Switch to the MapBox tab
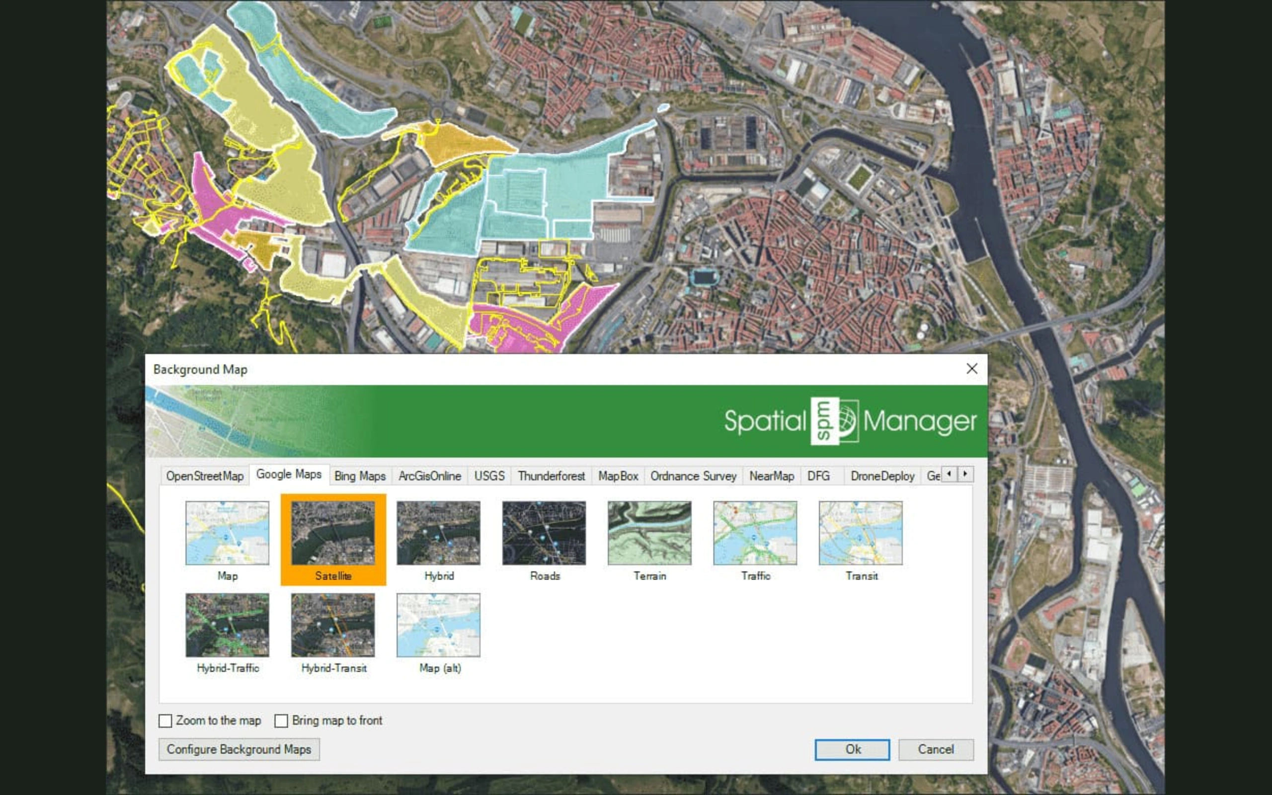This screenshot has height=795, width=1272. tap(618, 476)
